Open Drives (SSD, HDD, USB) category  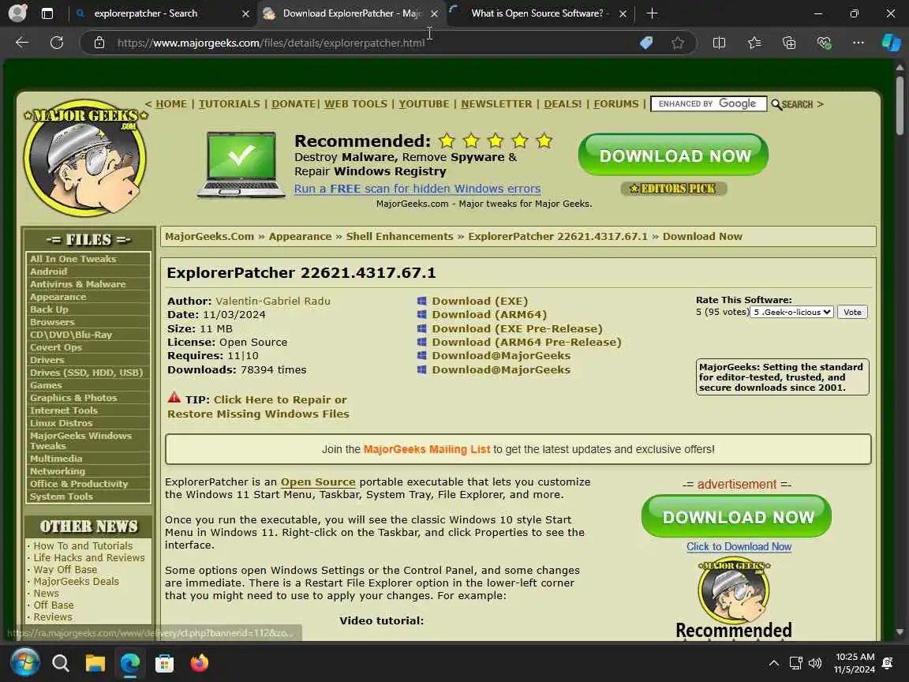[86, 373]
